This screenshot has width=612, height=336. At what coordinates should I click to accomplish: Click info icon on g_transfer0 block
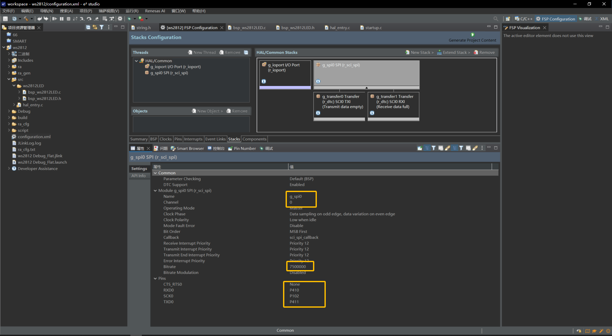tap(318, 113)
